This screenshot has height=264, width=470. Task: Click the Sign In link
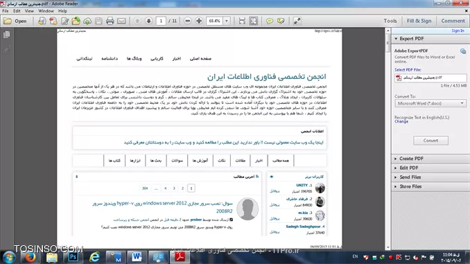coord(458,30)
